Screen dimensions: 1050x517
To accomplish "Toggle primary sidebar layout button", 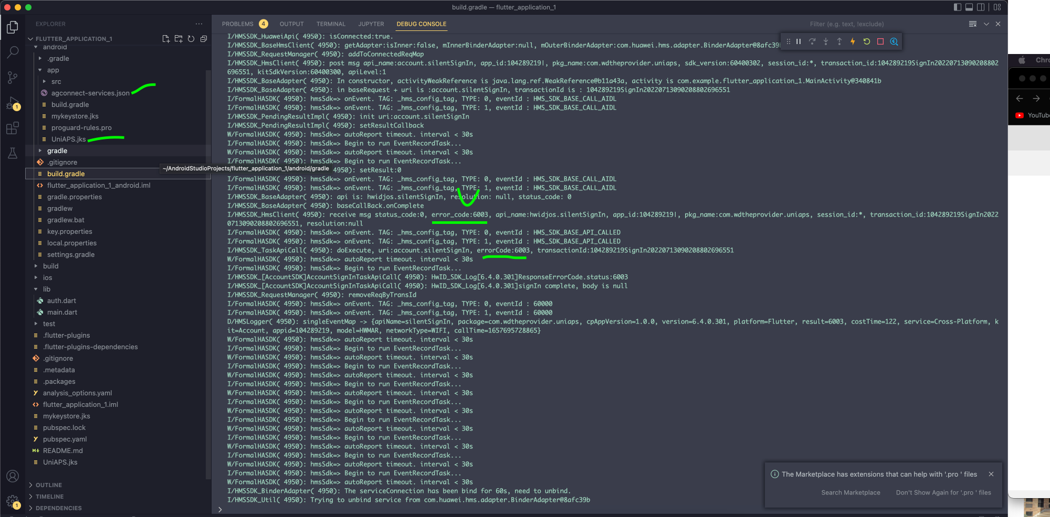I will click(958, 7).
